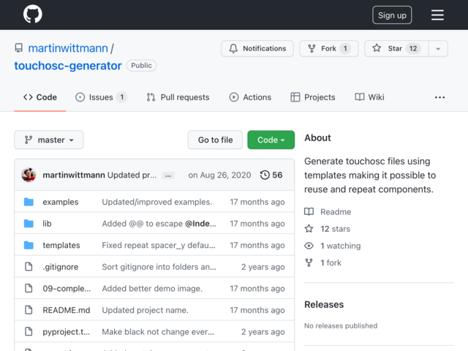Click the pyproject.t... file icon

click(29, 331)
